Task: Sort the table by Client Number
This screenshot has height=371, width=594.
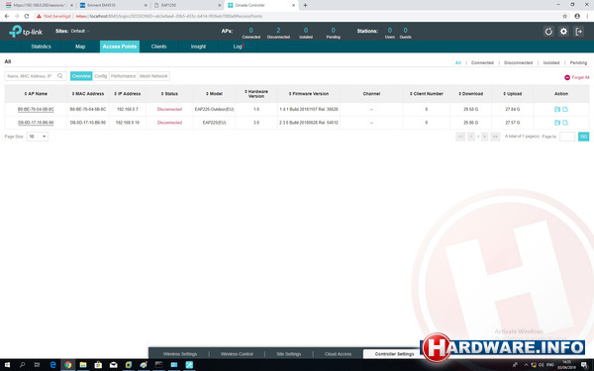Action: coord(426,94)
